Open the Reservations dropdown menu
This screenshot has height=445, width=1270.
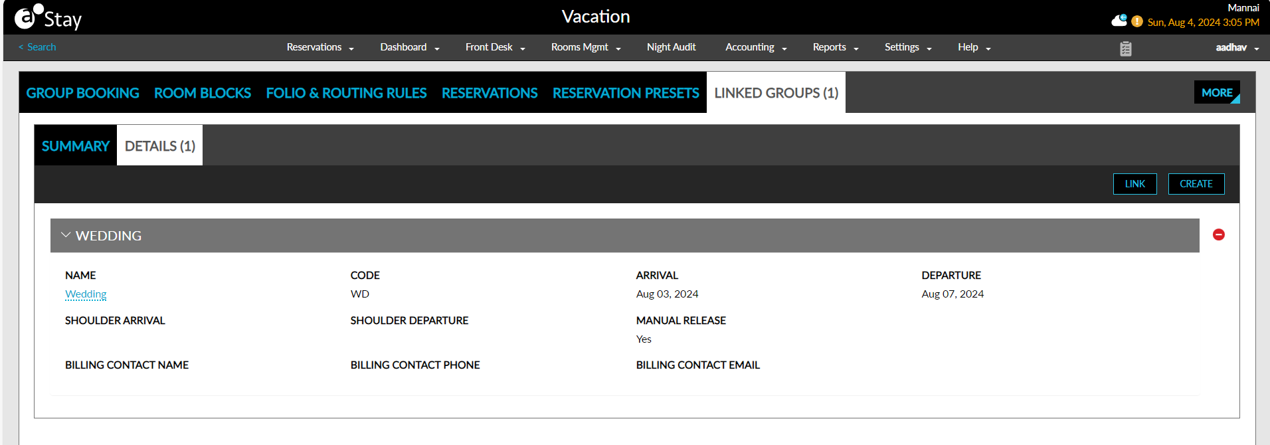(x=320, y=47)
